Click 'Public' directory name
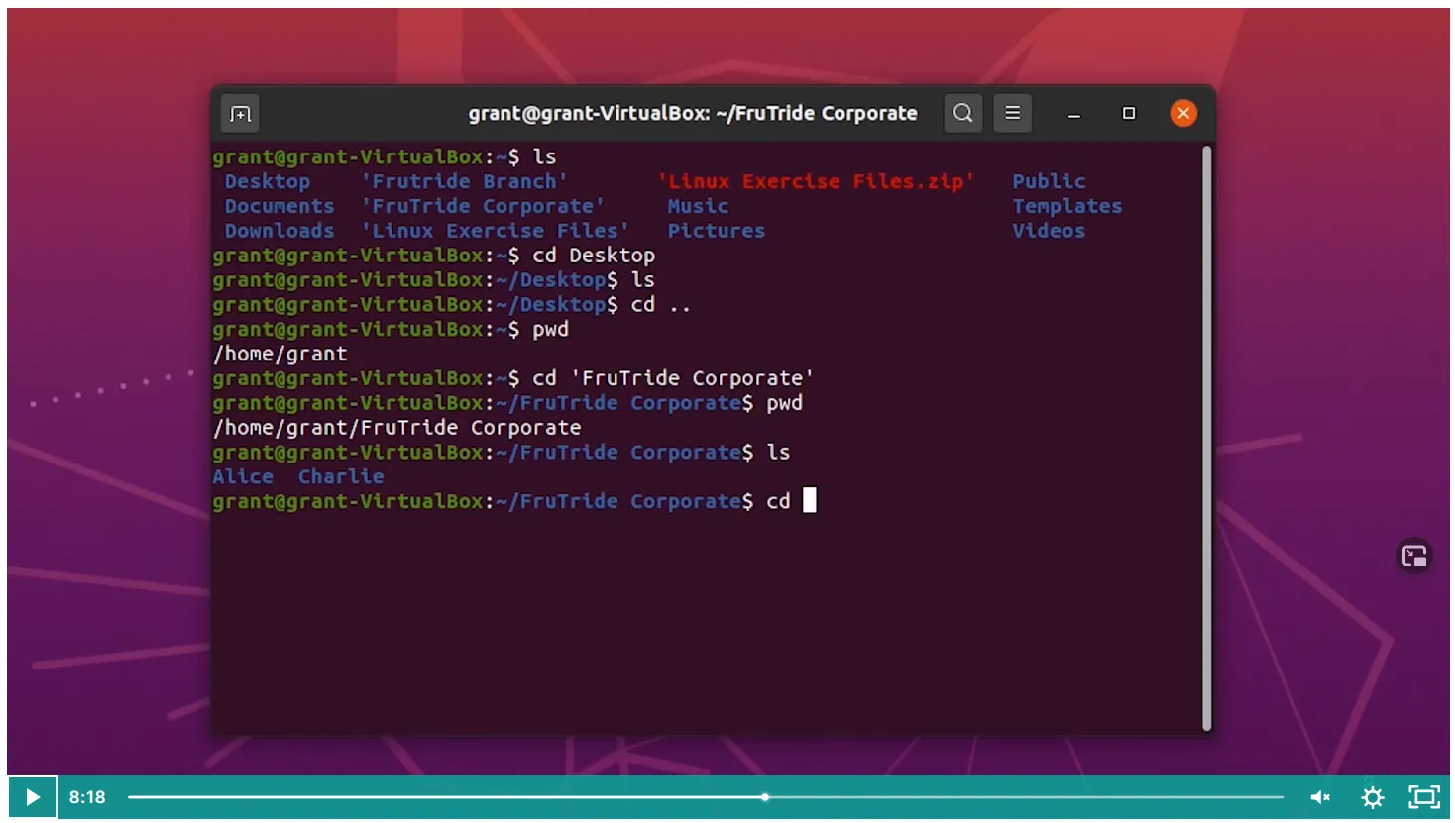This screenshot has height=823, width=1455. pos(1049,181)
